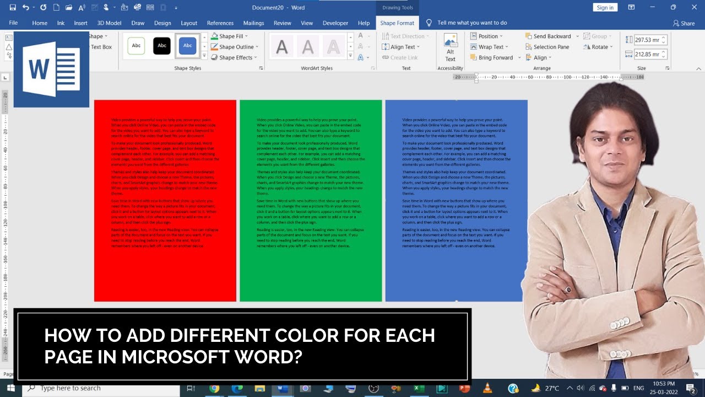The height and width of the screenshot is (397, 705).
Task: Select the blue filled Abc shape style
Action: coord(188,45)
